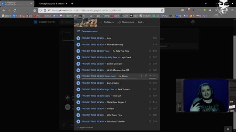Screen dimensions: 236x132
Task: Play Sold Out track
Action: [78, 96]
